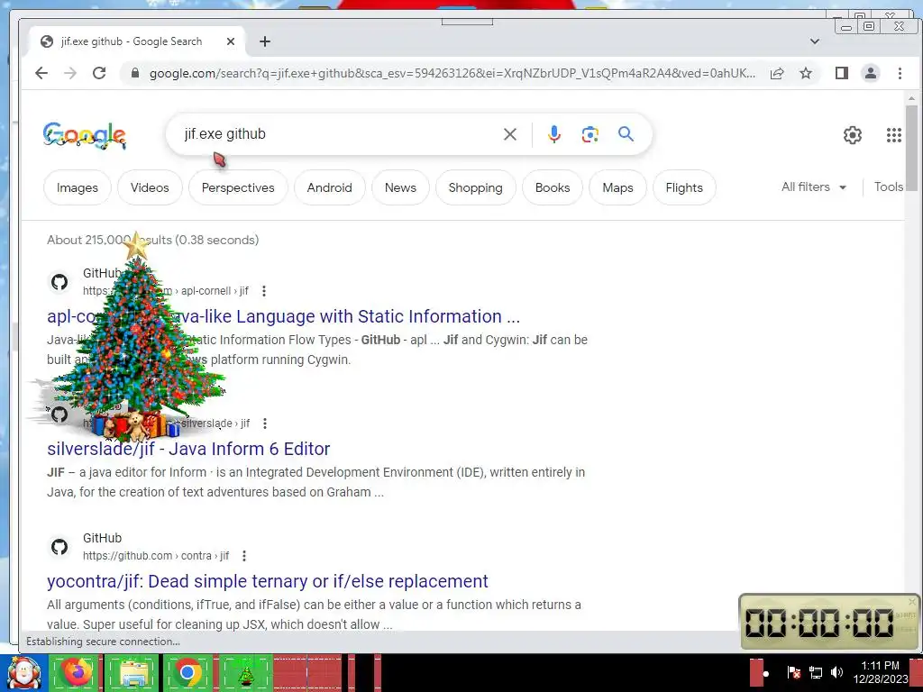The height and width of the screenshot is (692, 923).
Task: Open the volume speaker icon in tray
Action: pyautogui.click(x=836, y=672)
